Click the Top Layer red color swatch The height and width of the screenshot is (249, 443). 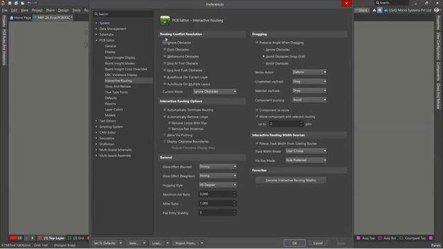(x=40, y=238)
